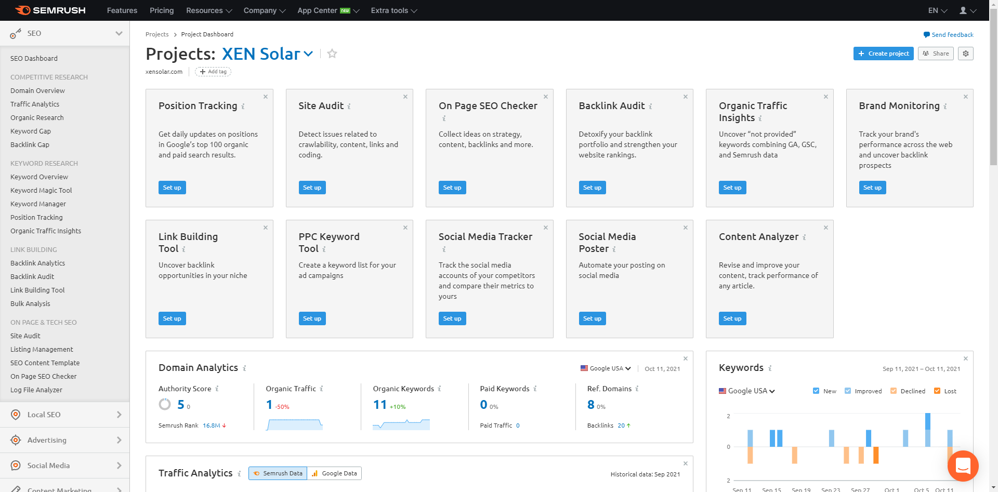Show info icon for Keywords widget
998x492 pixels.
[x=770, y=368]
